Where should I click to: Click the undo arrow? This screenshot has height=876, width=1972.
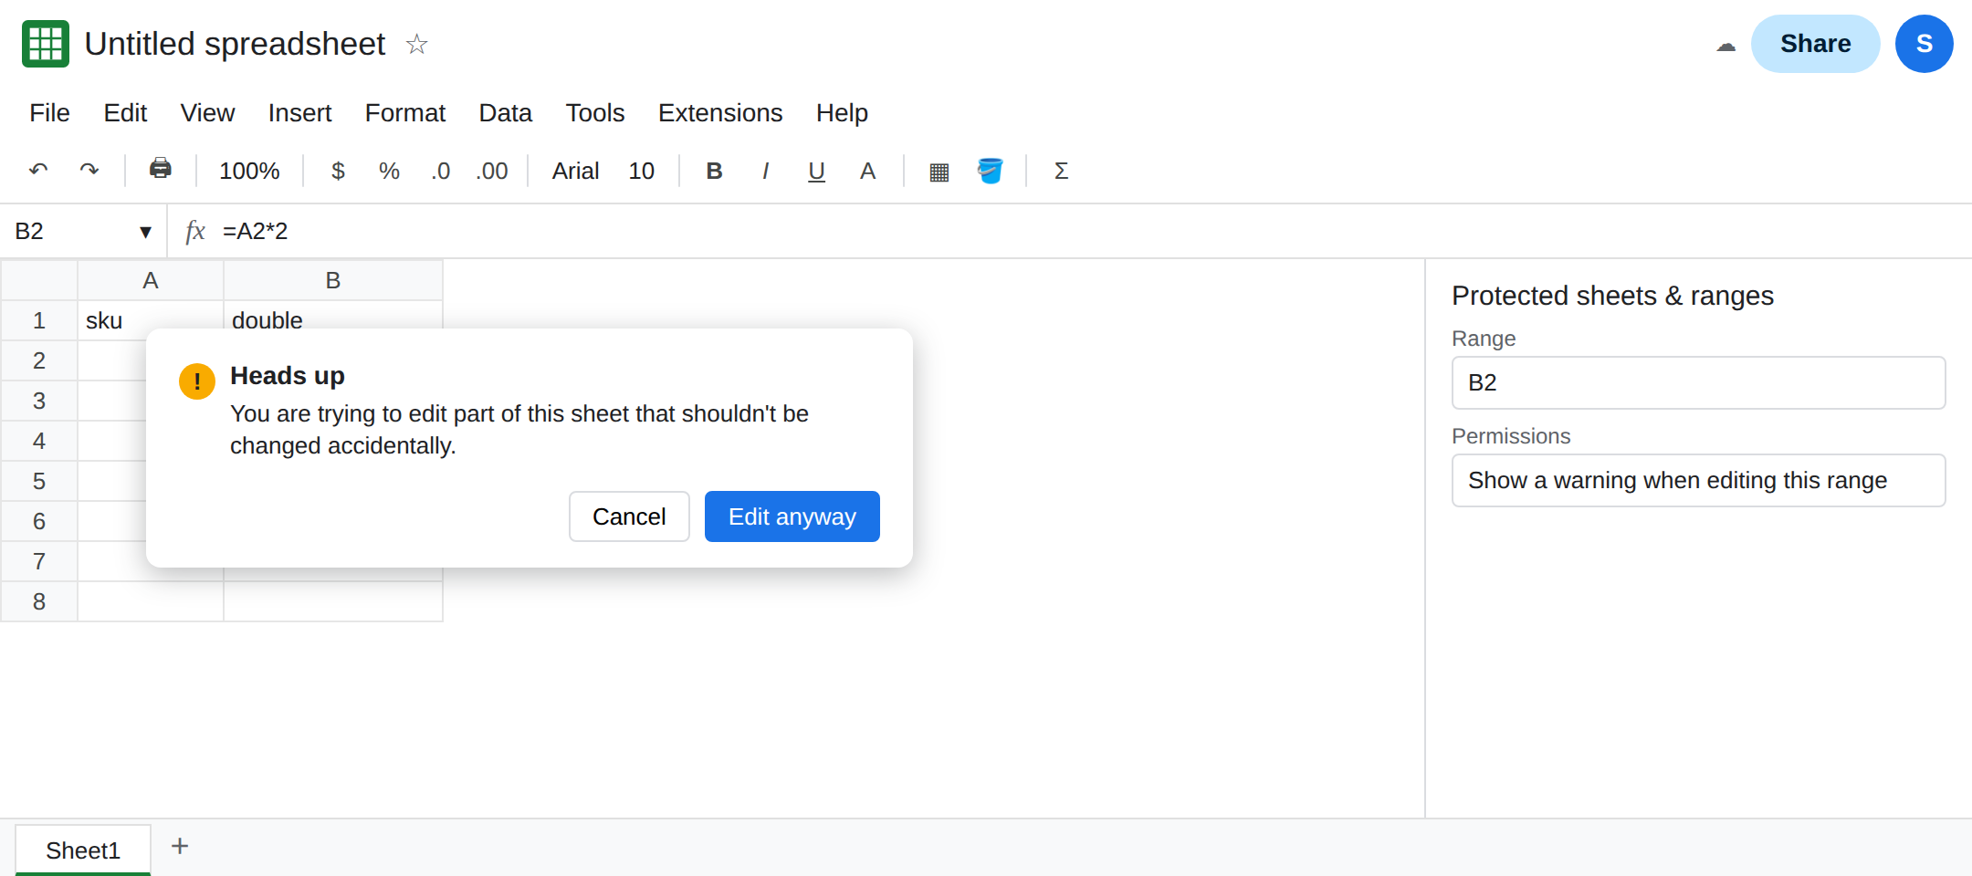pos(38,171)
